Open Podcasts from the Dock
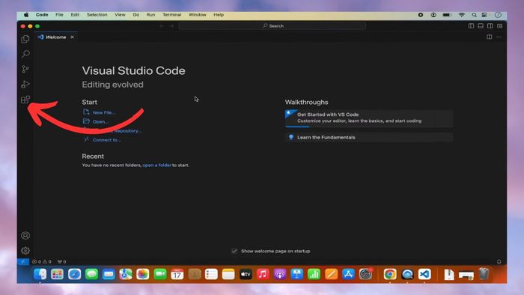 click(280, 274)
